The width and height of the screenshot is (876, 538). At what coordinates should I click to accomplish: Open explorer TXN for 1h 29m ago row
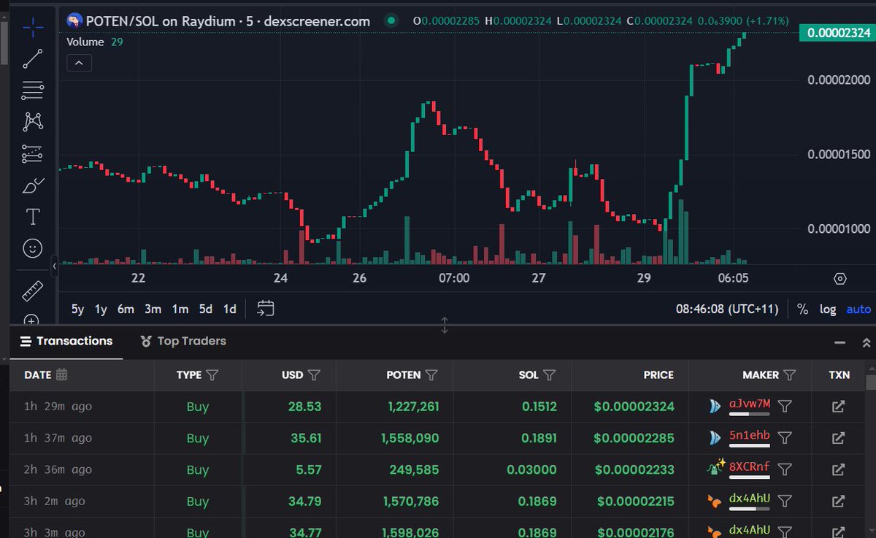[839, 406]
